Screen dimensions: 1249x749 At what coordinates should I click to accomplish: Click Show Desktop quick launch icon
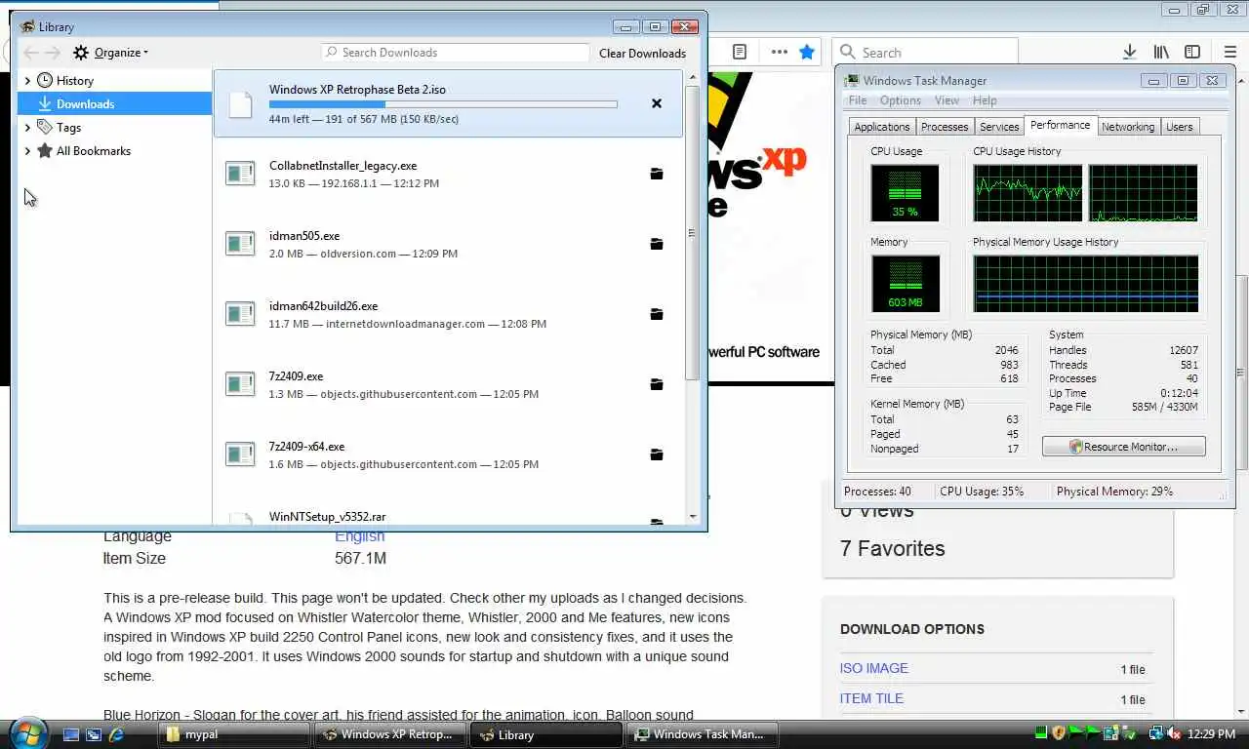coord(70,734)
